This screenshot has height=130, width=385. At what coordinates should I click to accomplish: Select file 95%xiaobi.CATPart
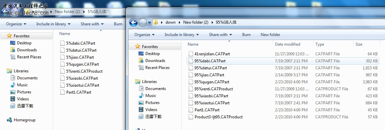[x=211, y=96]
